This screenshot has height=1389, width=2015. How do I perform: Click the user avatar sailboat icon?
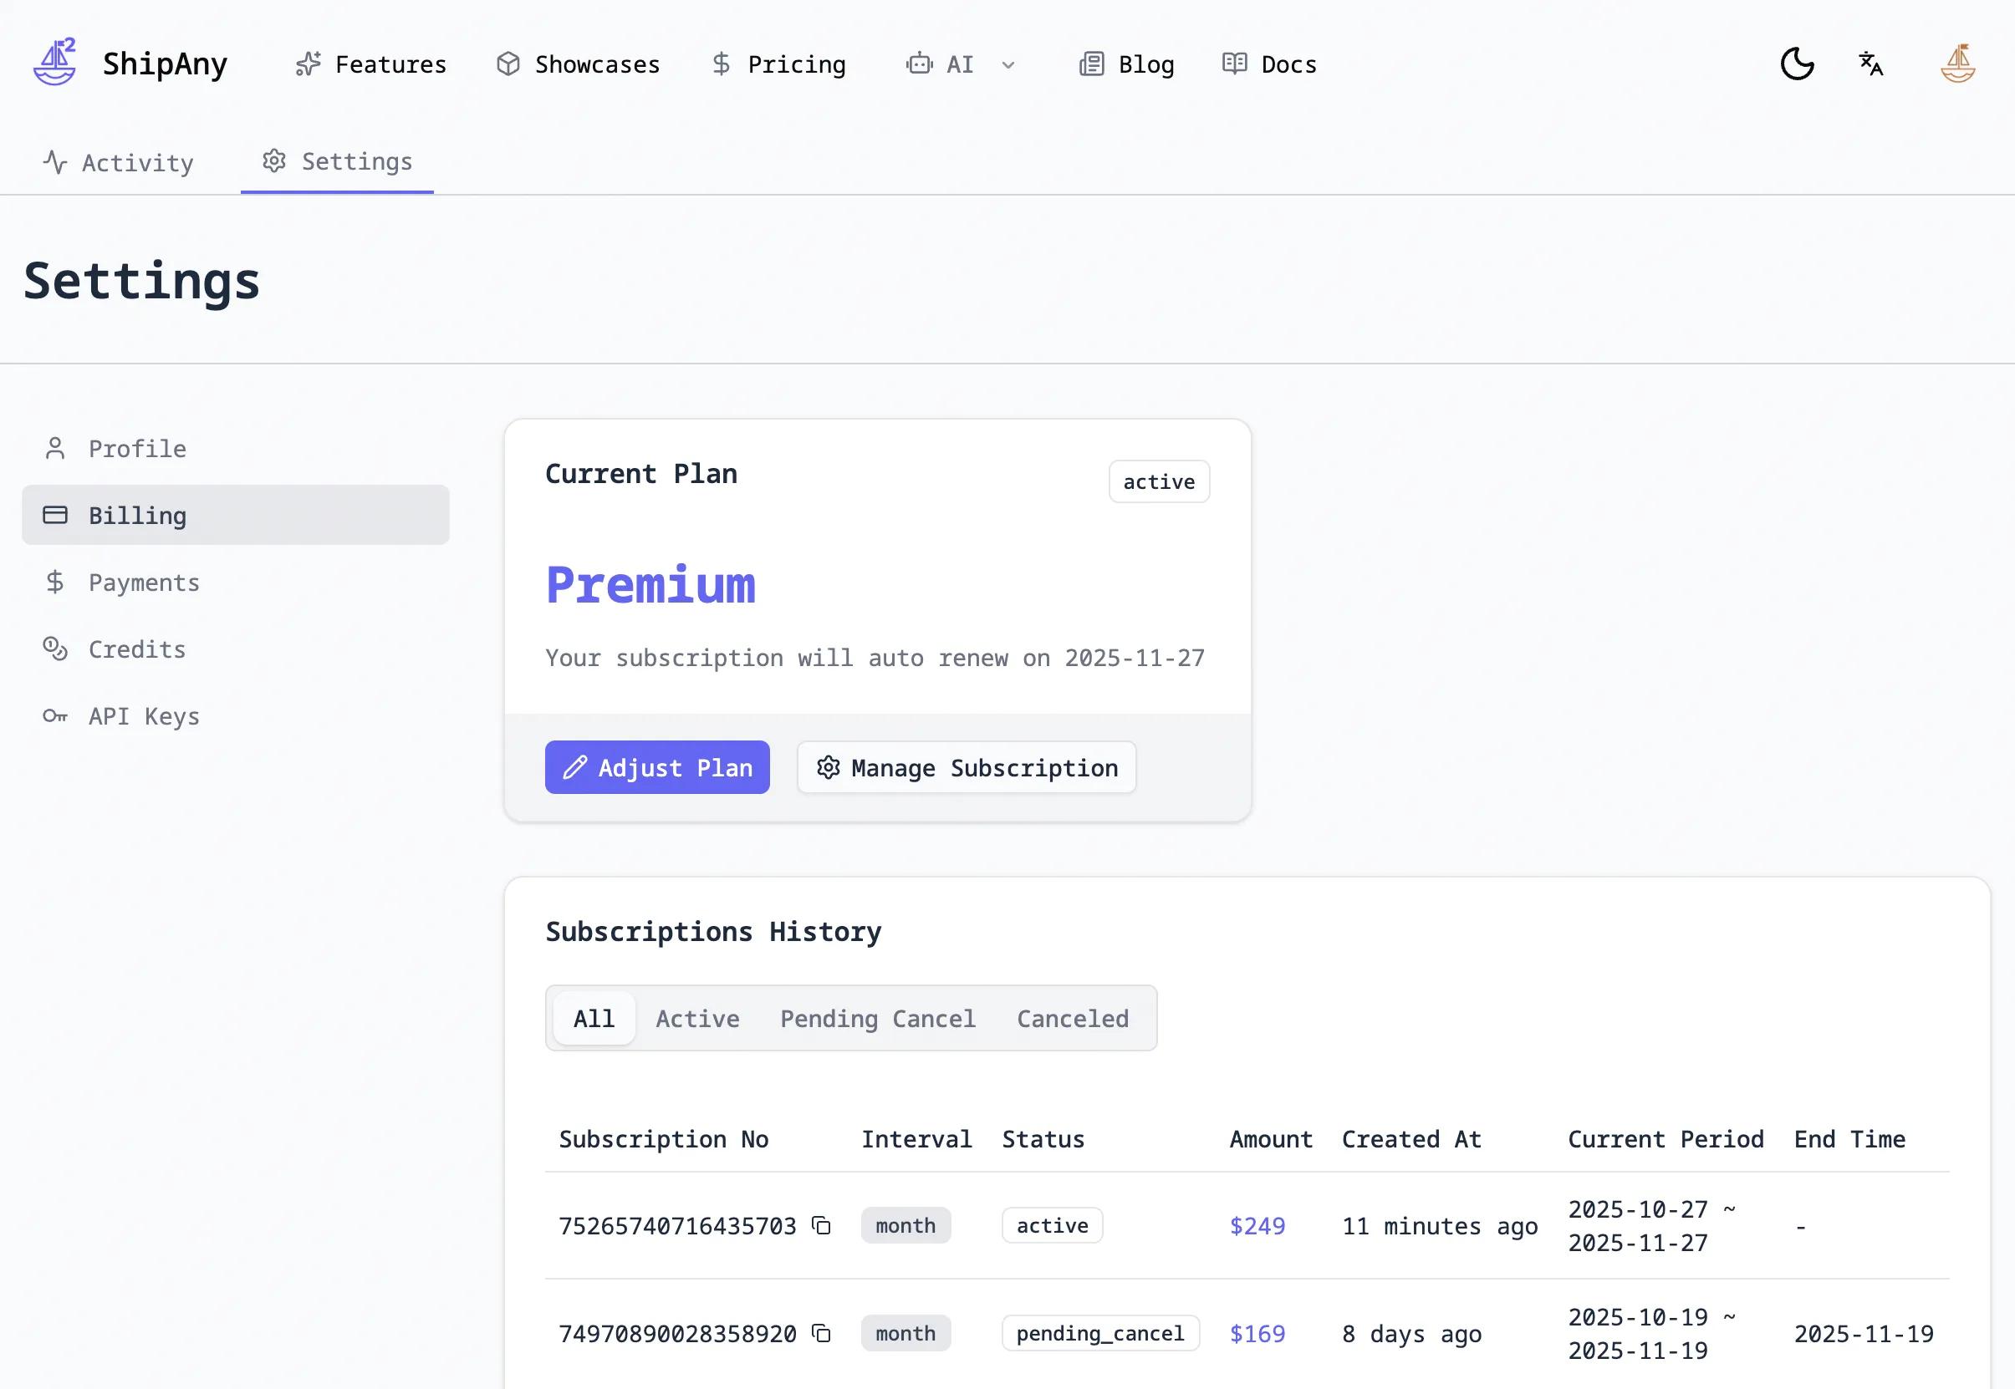[1957, 64]
